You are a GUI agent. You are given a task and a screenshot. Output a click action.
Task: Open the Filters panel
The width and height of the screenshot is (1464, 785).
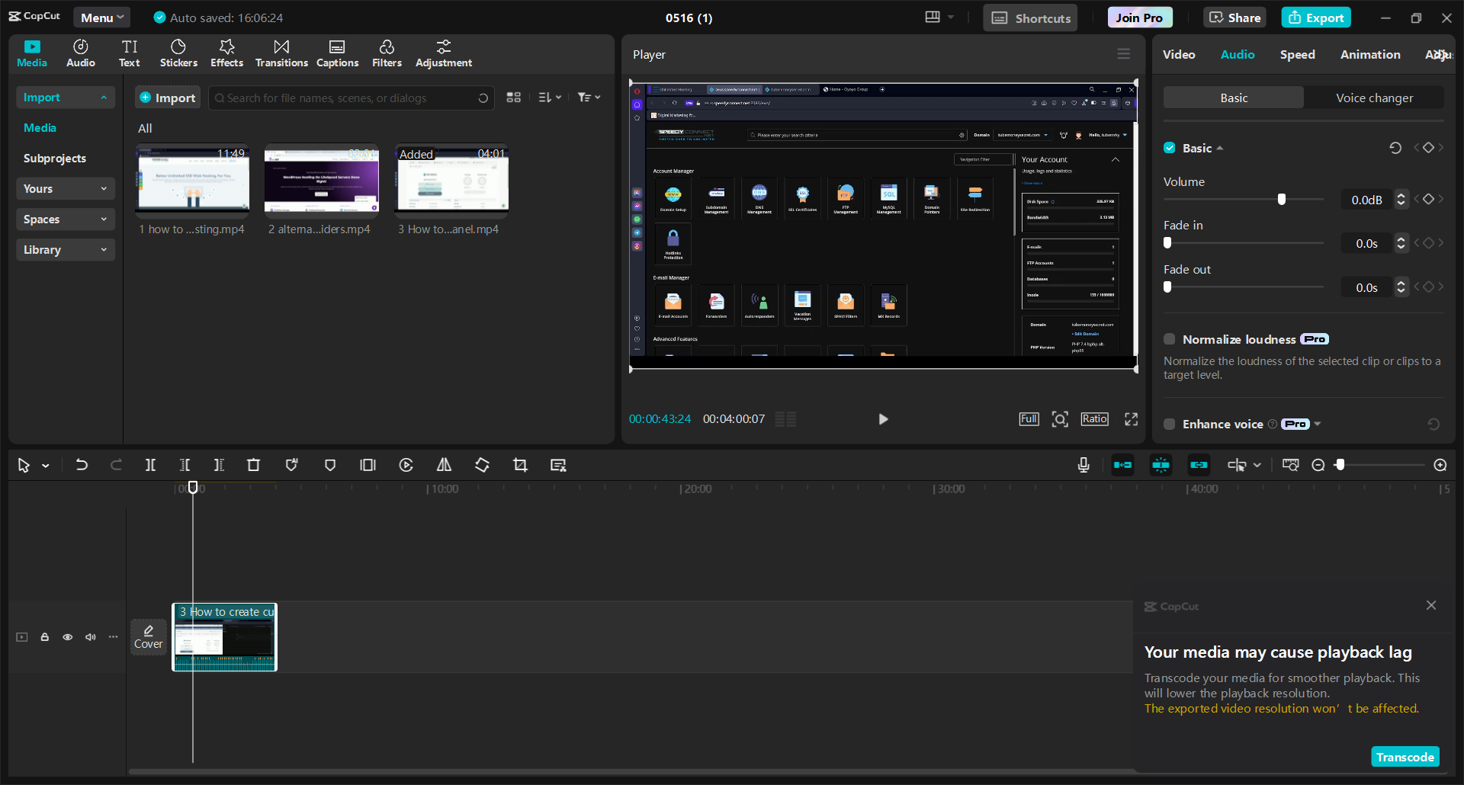click(x=387, y=53)
